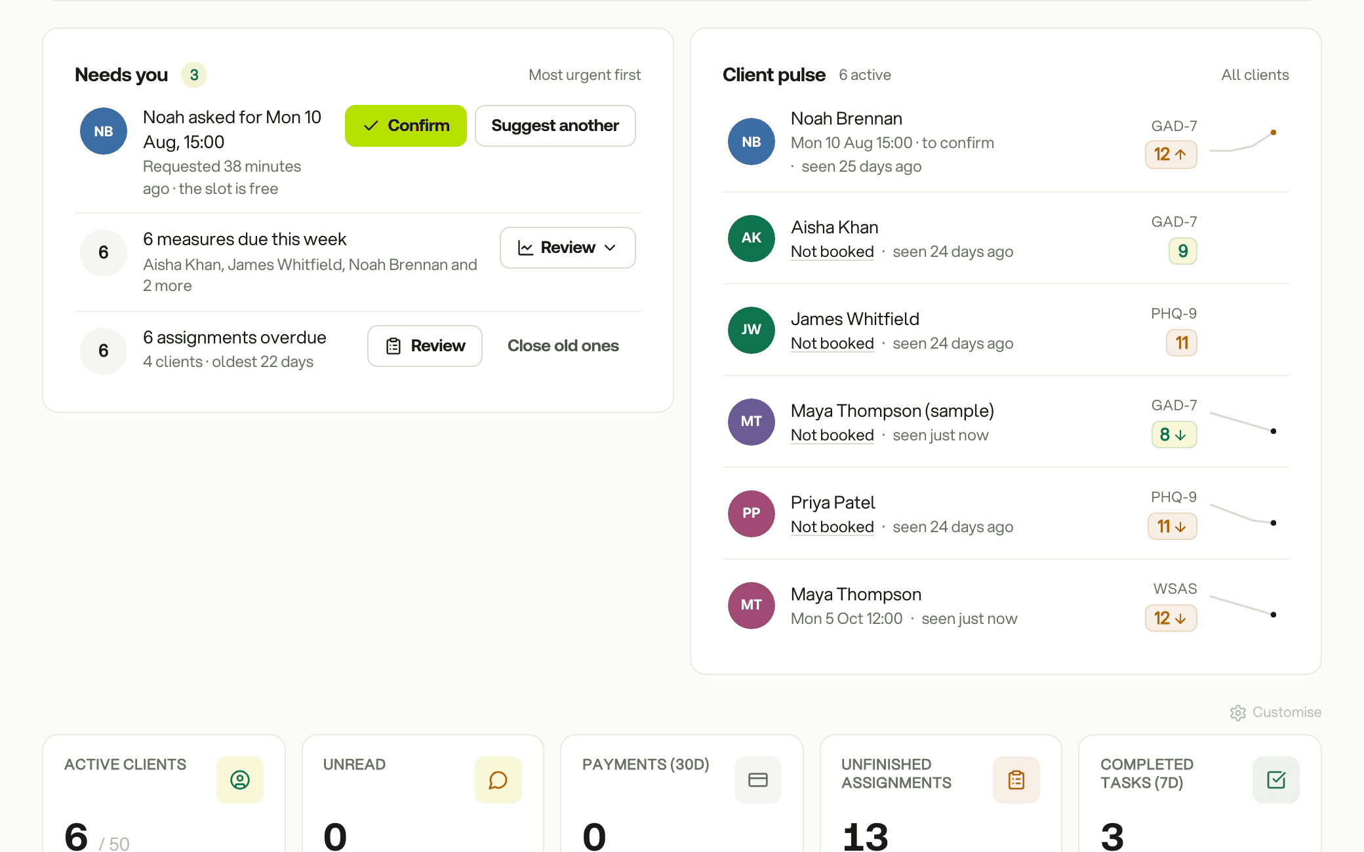The width and height of the screenshot is (1364, 852).
Task: Click the 6 assignments overdue text
Action: click(235, 338)
